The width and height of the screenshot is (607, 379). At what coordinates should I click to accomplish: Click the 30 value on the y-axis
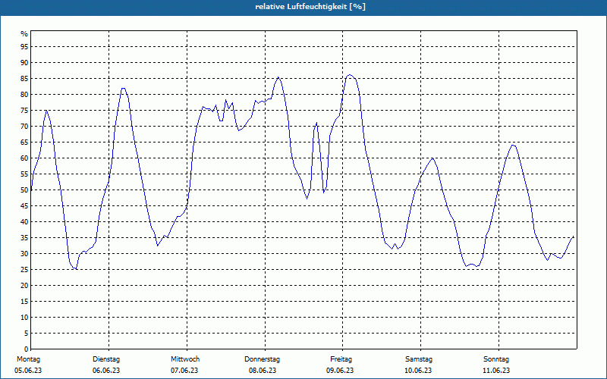(24, 254)
